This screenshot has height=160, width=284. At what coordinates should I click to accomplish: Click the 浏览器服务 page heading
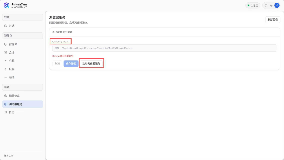click(x=57, y=17)
